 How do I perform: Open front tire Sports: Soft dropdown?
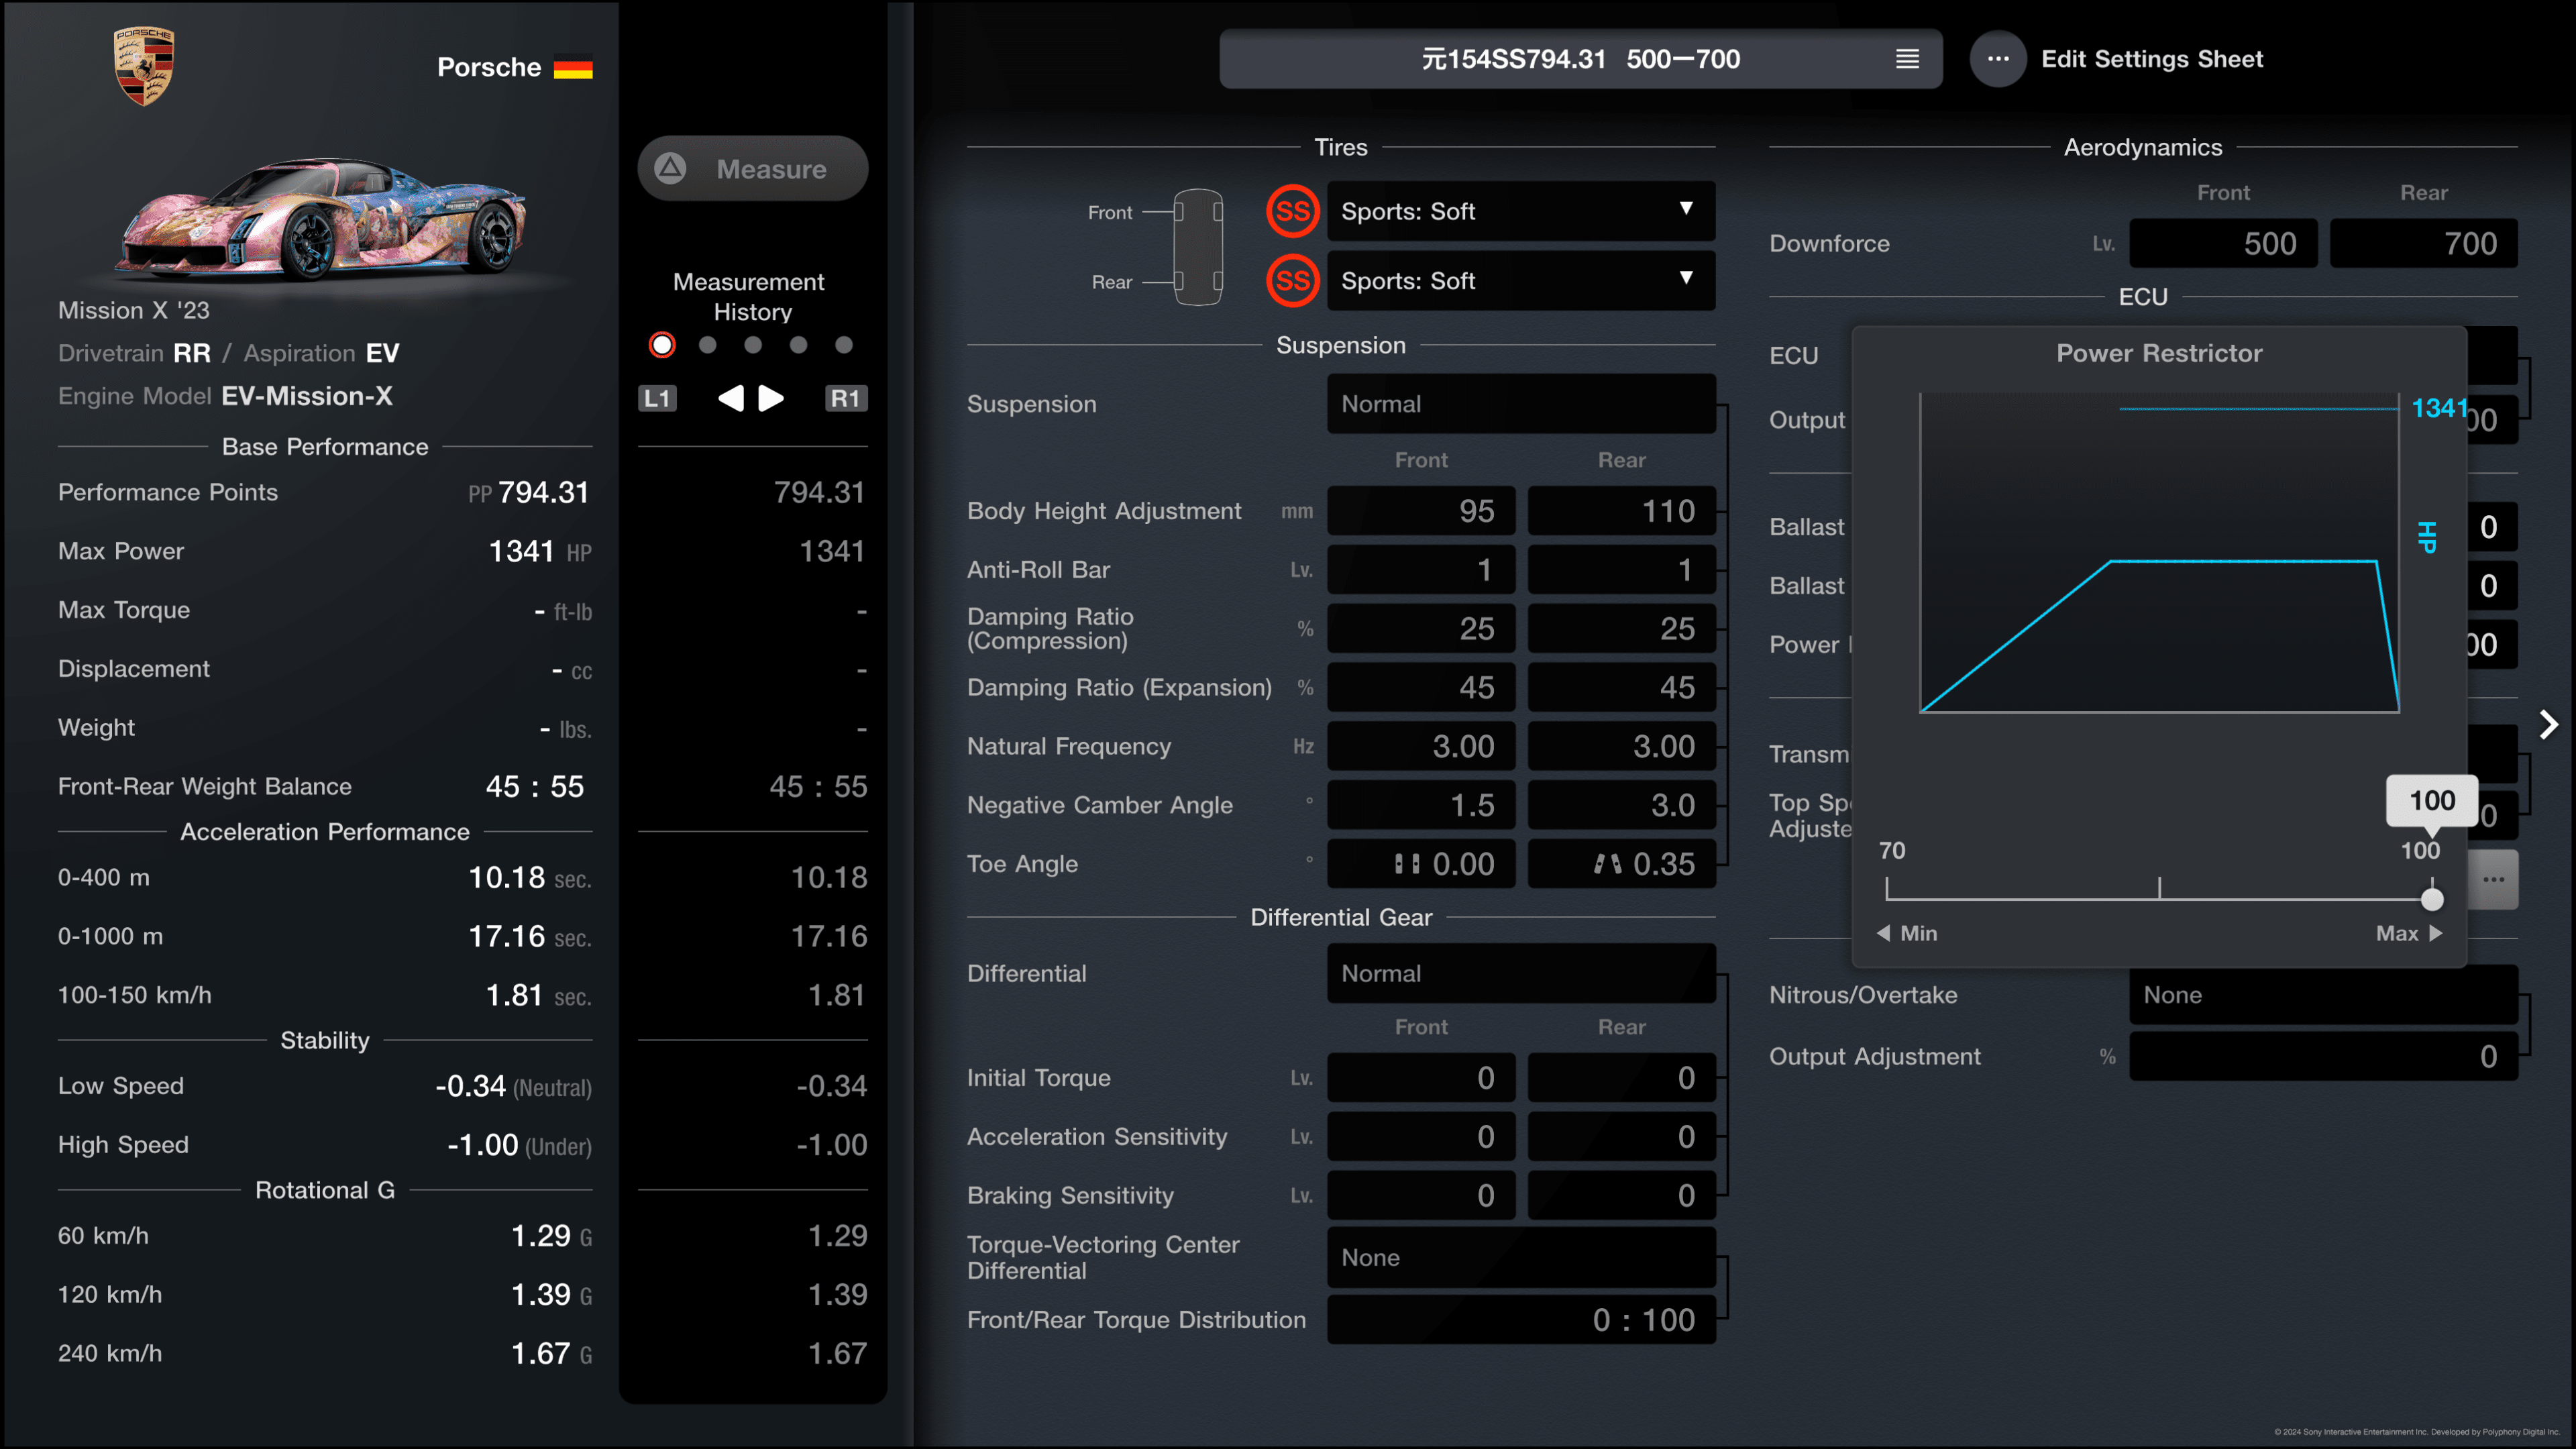coord(1521,211)
